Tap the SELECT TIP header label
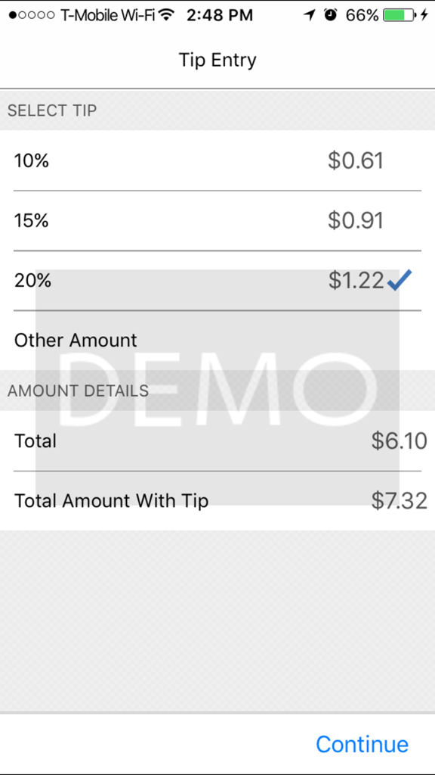This screenshot has width=435, height=775. point(51,110)
